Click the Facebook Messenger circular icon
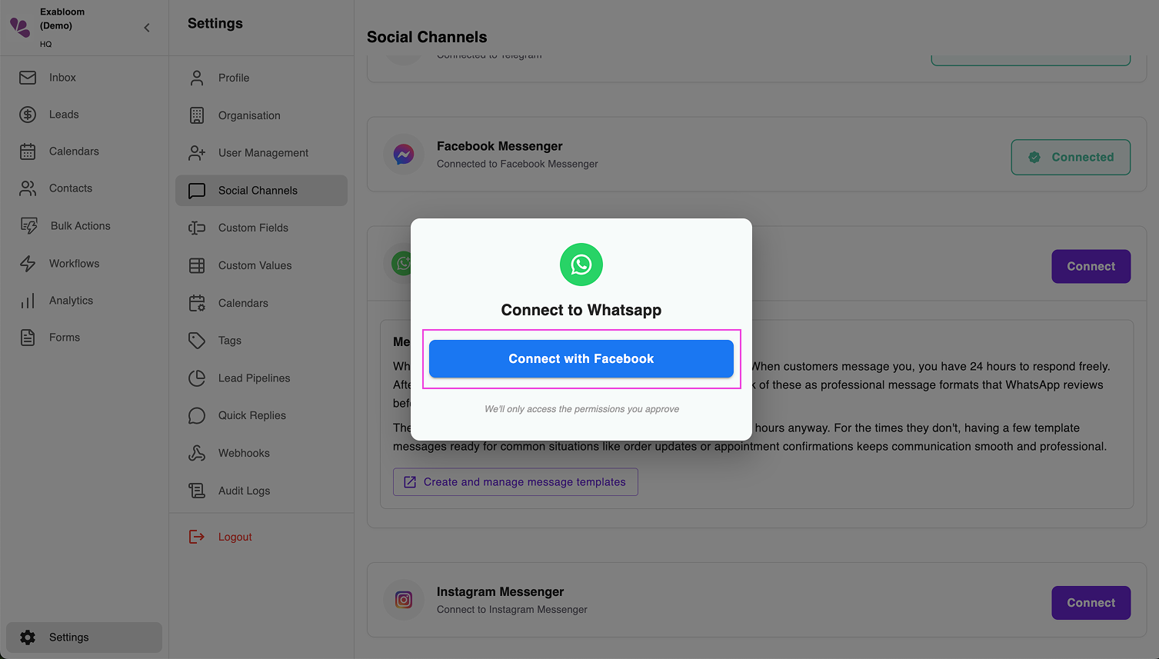Image resolution: width=1159 pixels, height=659 pixels. tap(403, 154)
